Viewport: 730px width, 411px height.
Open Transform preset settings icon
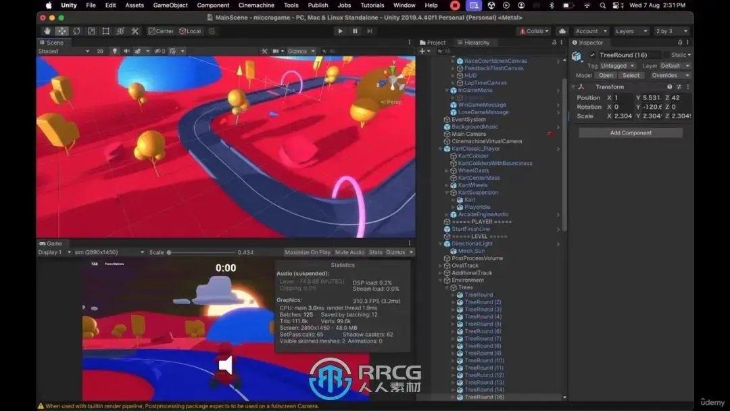point(679,87)
